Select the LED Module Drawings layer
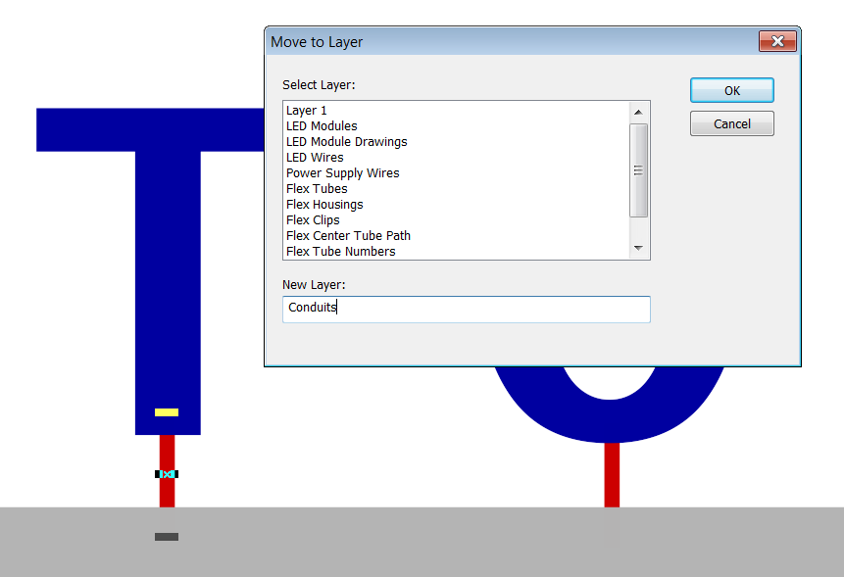844x577 pixels. click(346, 142)
